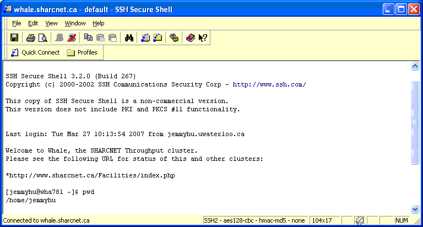Click the Help book icon
This screenshot has width=423, height=227.
(191, 38)
